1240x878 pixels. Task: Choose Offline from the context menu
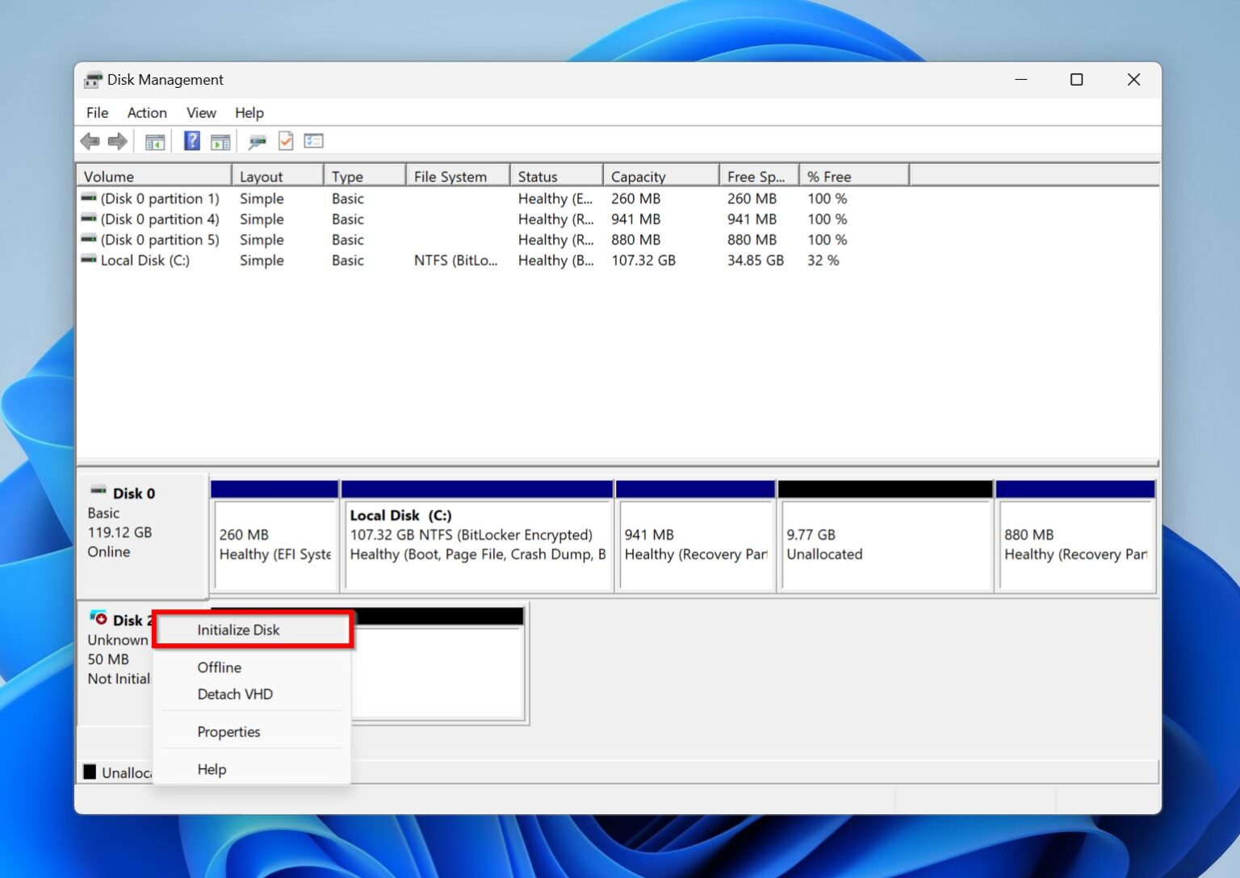click(x=219, y=667)
